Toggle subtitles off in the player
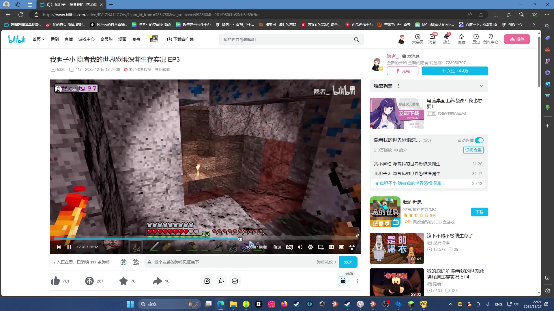Viewport: 554px width, 311px height. pos(290,247)
